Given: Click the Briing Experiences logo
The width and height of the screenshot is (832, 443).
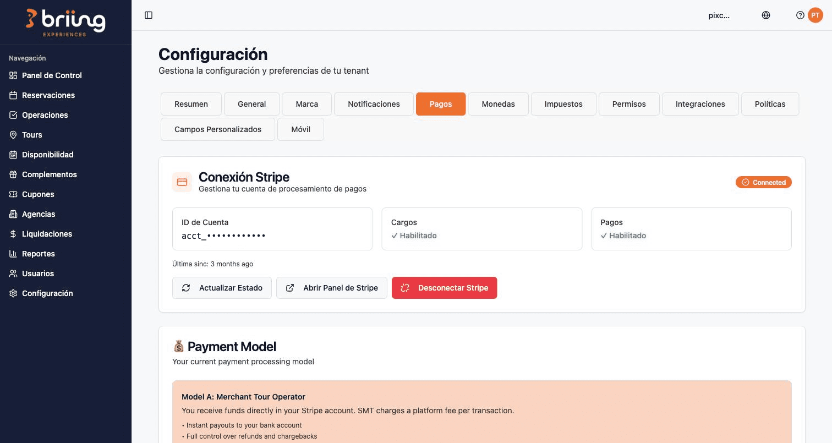Looking at the screenshot, I should click(x=65, y=22).
